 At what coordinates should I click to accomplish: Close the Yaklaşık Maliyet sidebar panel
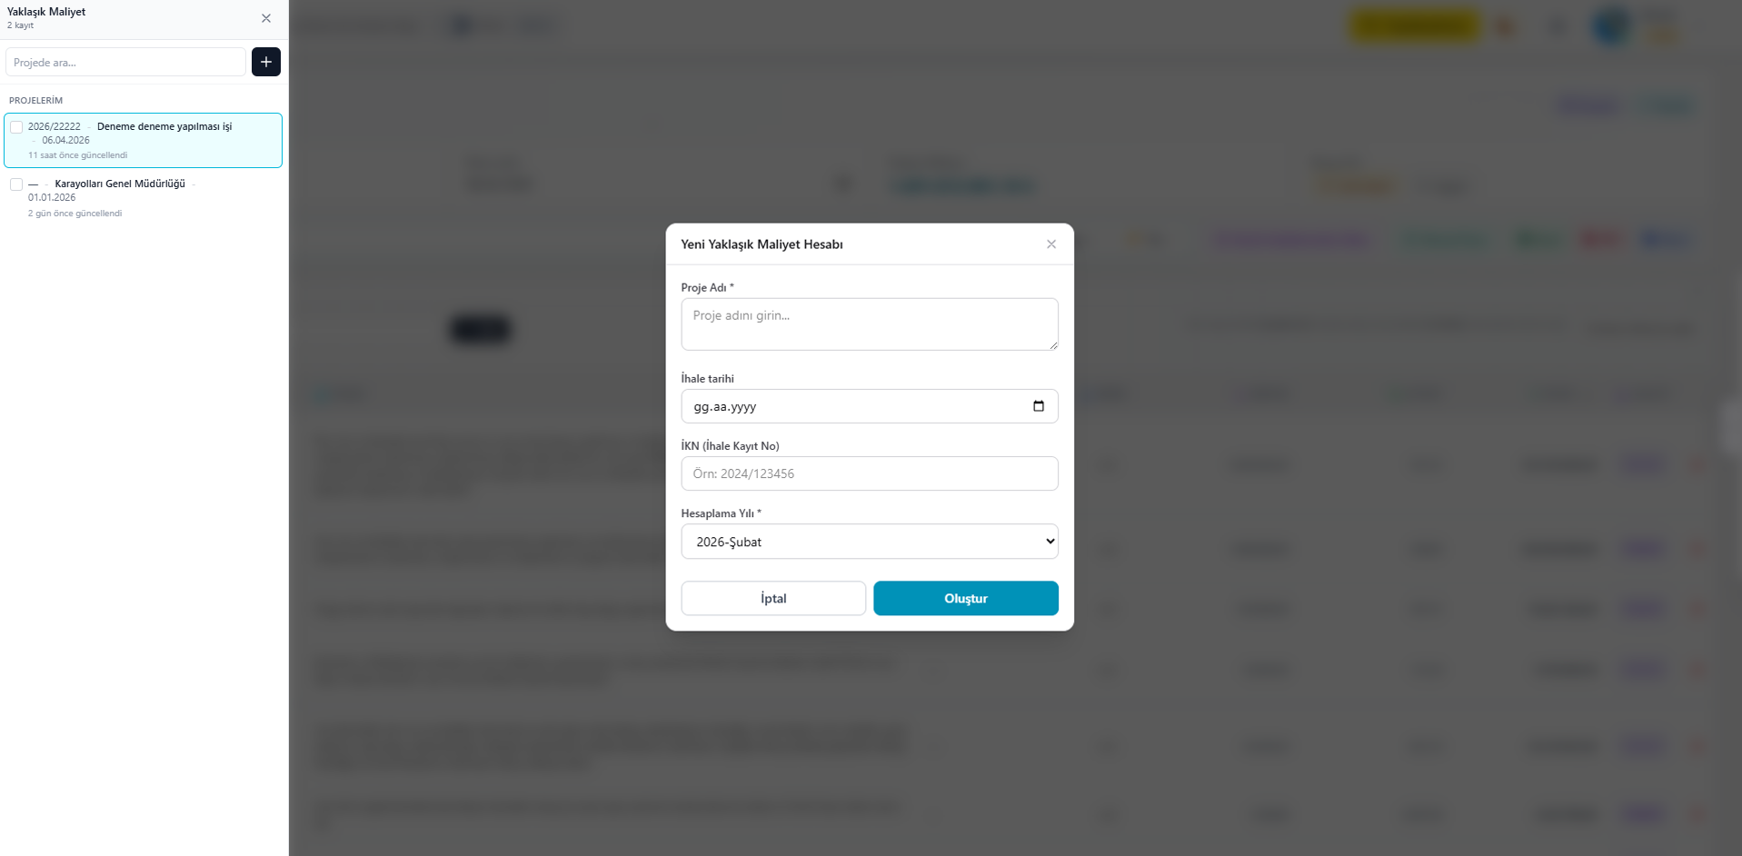point(266,18)
